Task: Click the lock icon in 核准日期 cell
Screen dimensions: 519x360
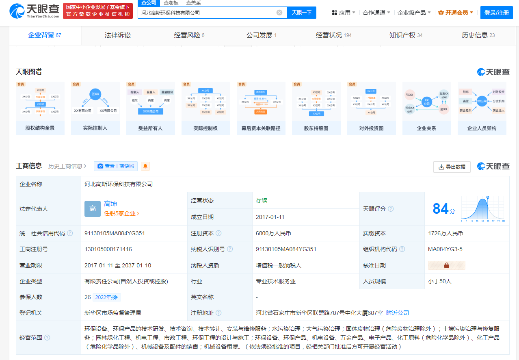Action: click(x=447, y=265)
